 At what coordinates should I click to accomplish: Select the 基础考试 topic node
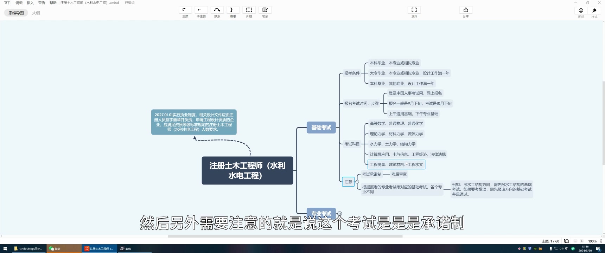[321, 127]
